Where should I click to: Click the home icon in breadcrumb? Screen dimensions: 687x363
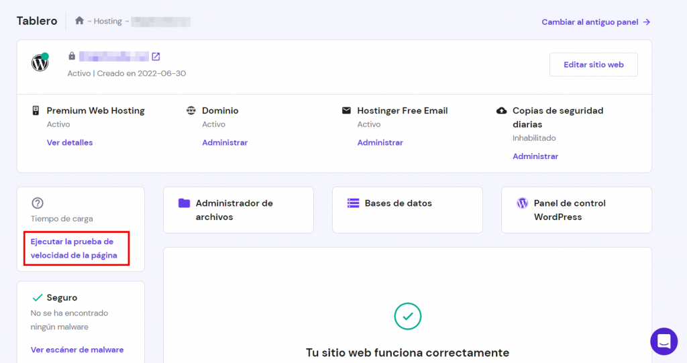[x=79, y=21]
